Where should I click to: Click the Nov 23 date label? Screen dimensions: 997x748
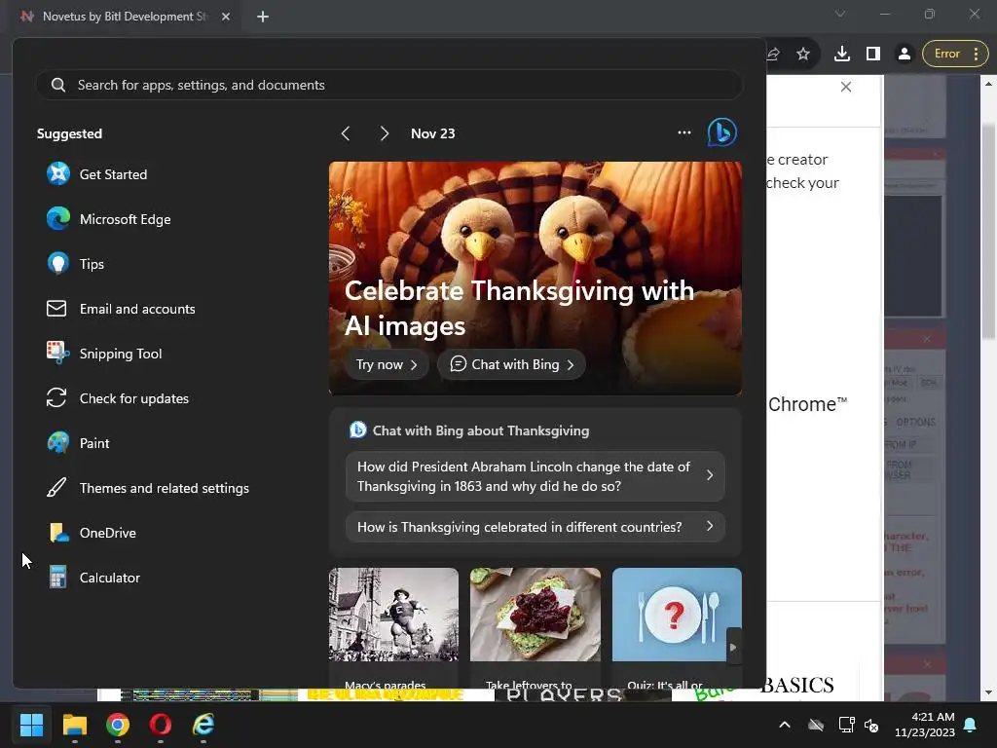pyautogui.click(x=432, y=133)
